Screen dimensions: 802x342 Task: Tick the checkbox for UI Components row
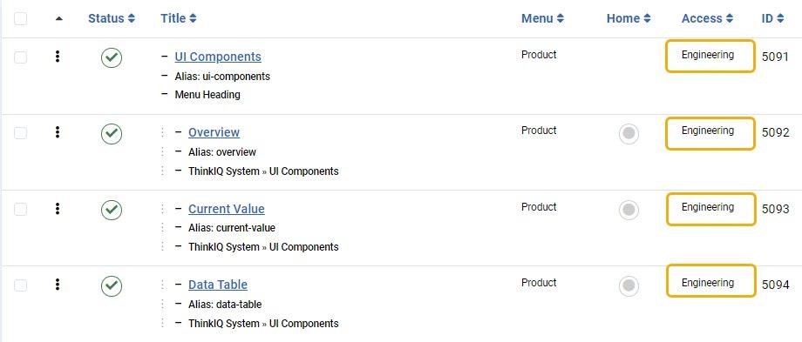coord(20,57)
